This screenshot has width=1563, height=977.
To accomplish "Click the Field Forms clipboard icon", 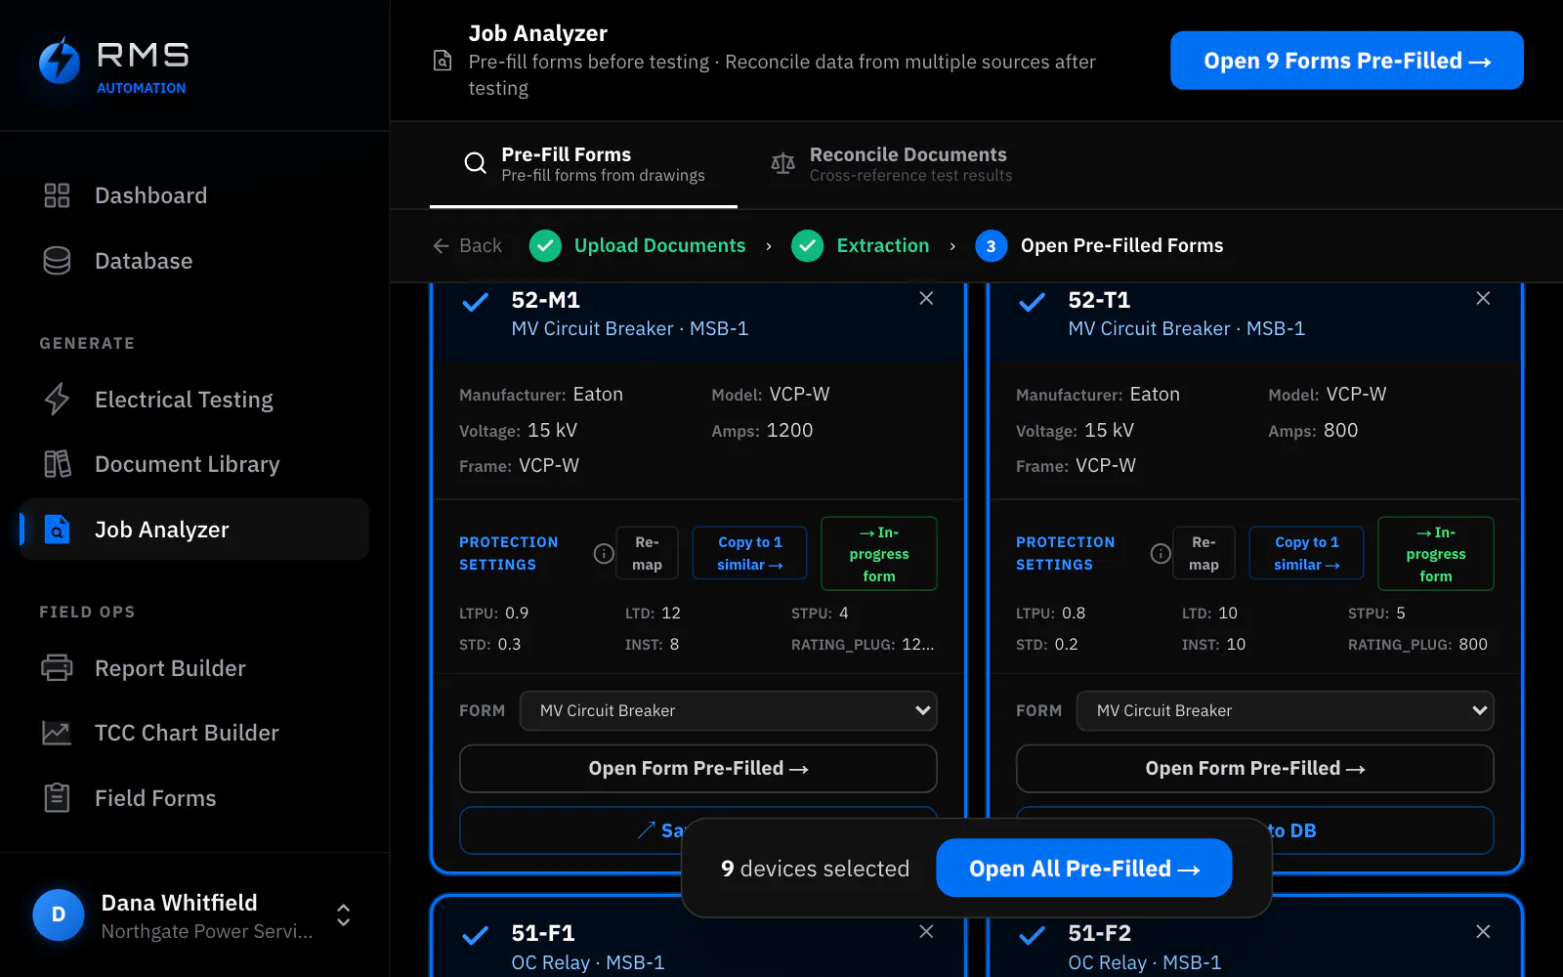I will click(x=57, y=798).
